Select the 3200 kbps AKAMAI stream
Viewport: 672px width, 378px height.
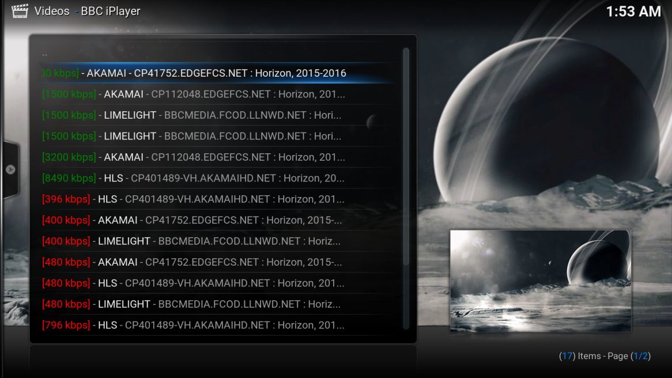pyautogui.click(x=218, y=157)
